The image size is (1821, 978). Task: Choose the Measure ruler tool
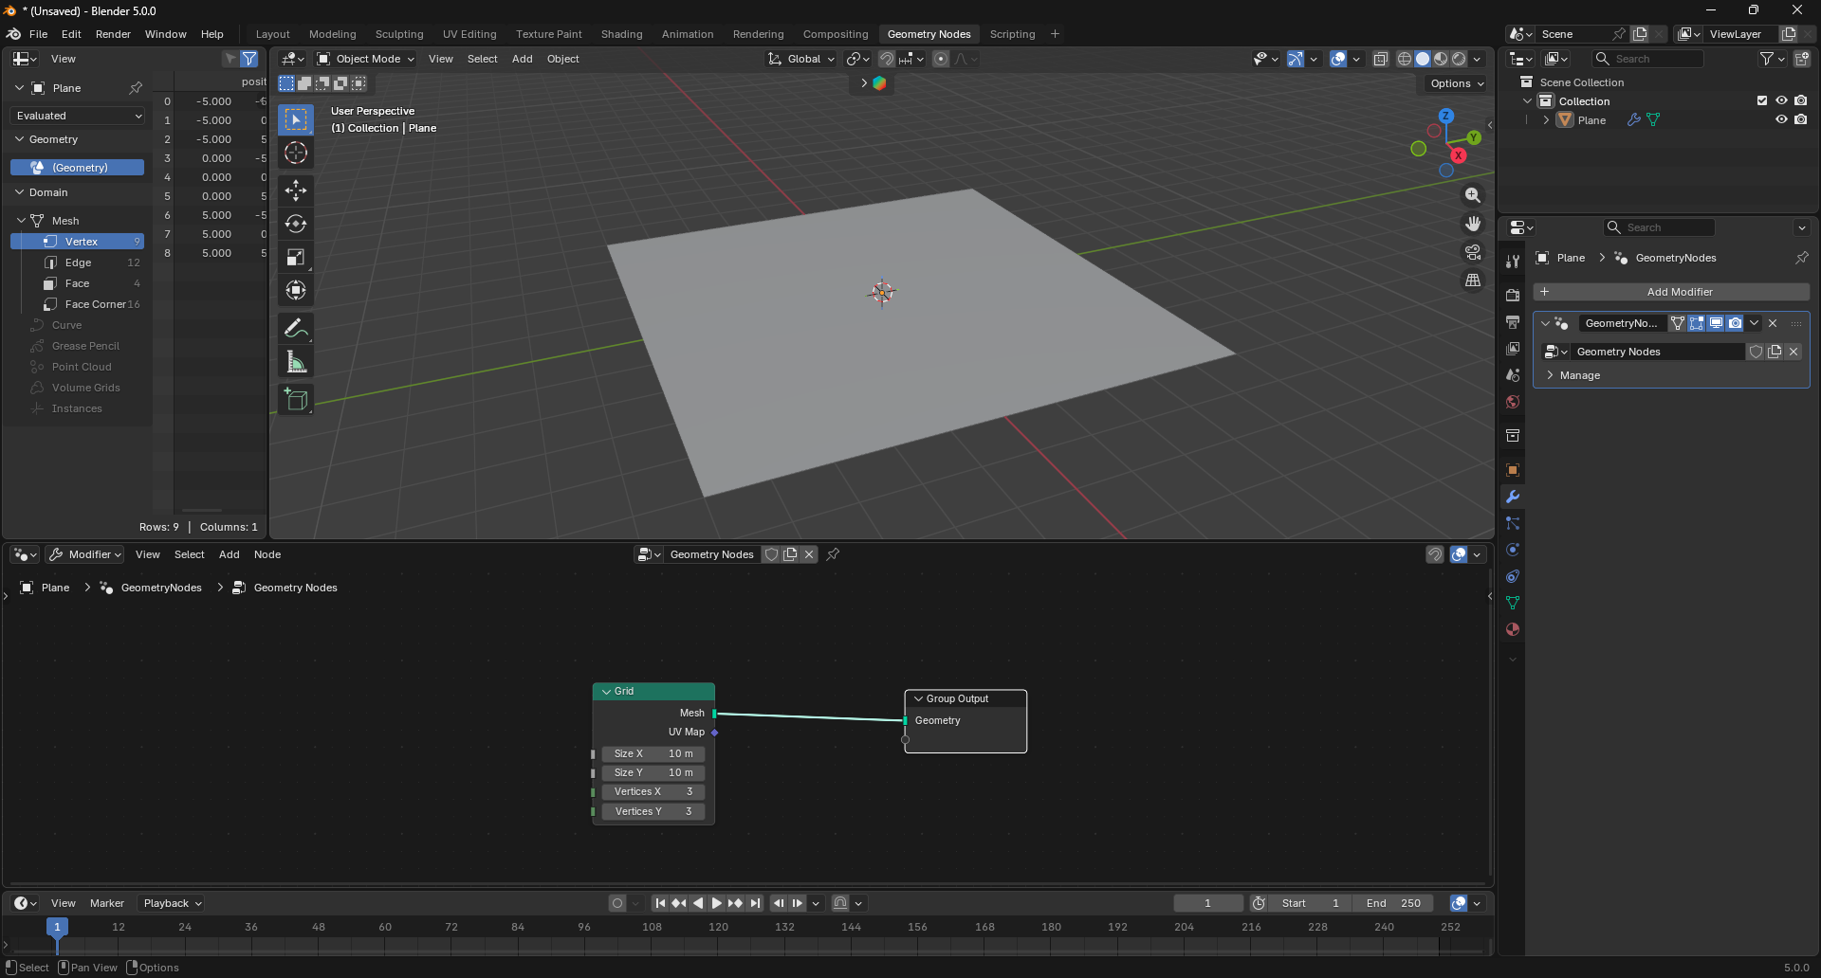(296, 361)
